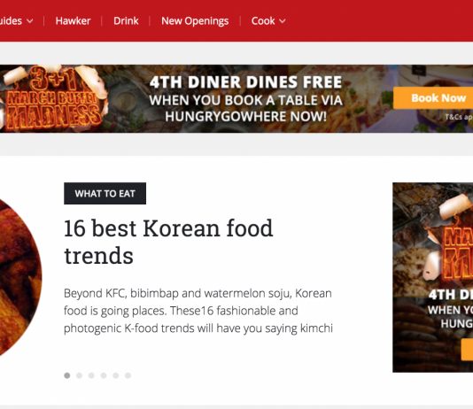This screenshot has width=473, height=409.
Task: Click the orange button in sidebar ad
Action: click(467, 350)
